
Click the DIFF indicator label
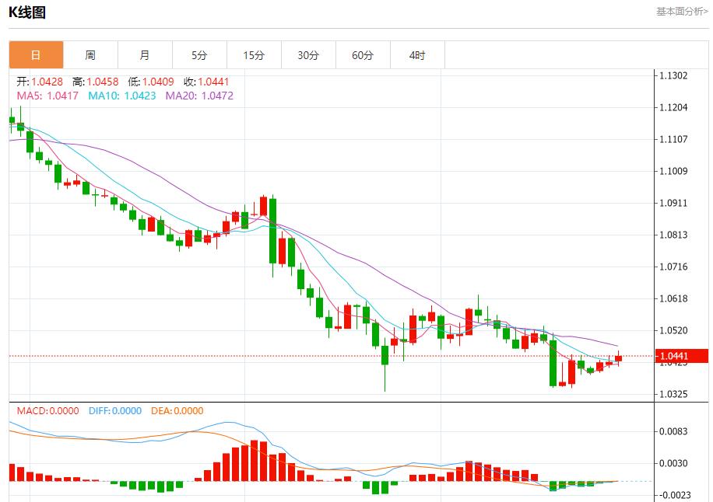point(115,411)
